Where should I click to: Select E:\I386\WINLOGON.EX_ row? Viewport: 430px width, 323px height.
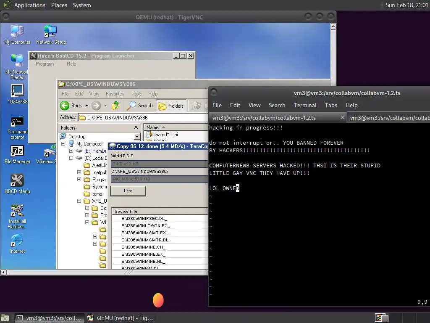(160, 225)
